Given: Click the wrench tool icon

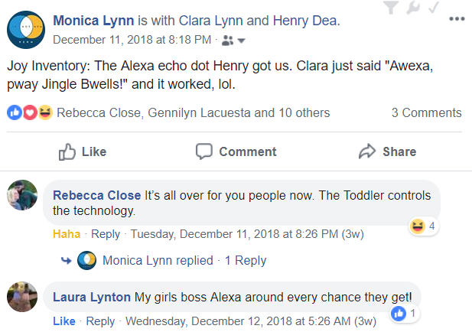Looking at the screenshot, I should click(413, 7).
